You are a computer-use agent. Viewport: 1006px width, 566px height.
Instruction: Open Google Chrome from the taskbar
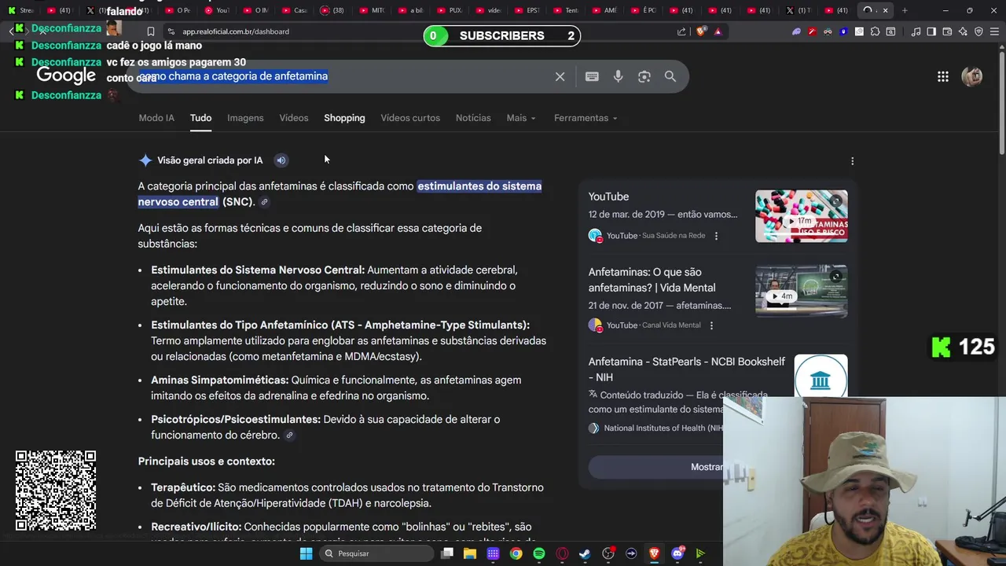(516, 553)
